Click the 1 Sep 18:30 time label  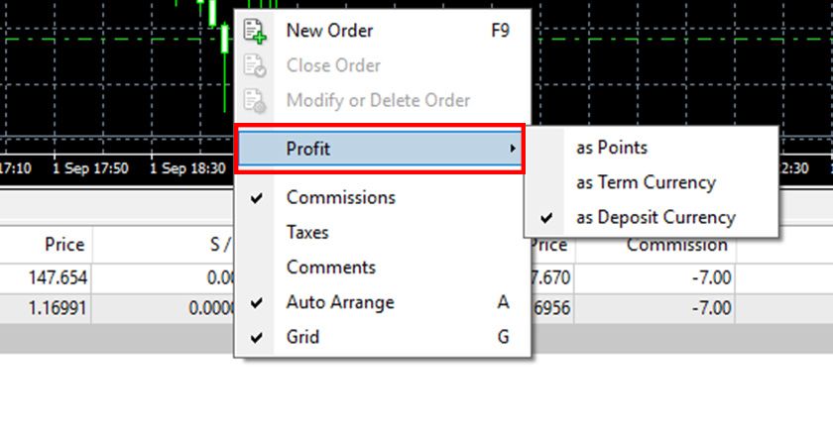tap(187, 168)
